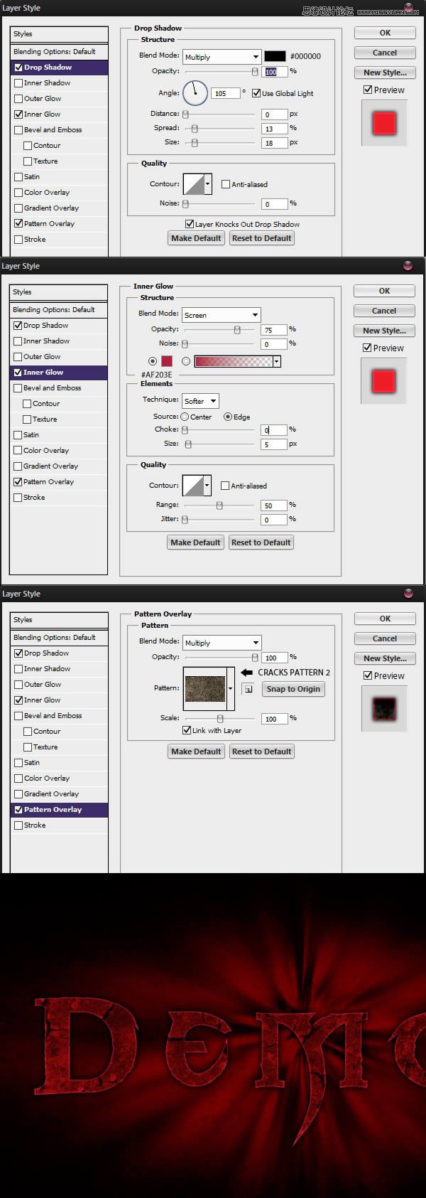Select Styles heading in Drop Shadow dialog
Screen dimensions: 426x1198
click(60, 34)
